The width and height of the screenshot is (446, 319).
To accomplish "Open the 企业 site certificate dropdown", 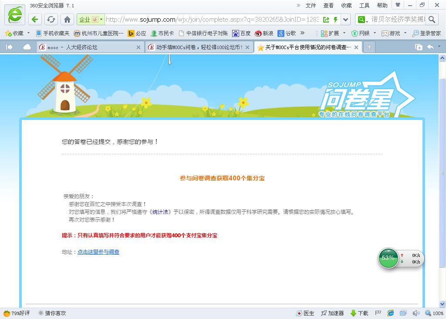I will click(x=91, y=20).
